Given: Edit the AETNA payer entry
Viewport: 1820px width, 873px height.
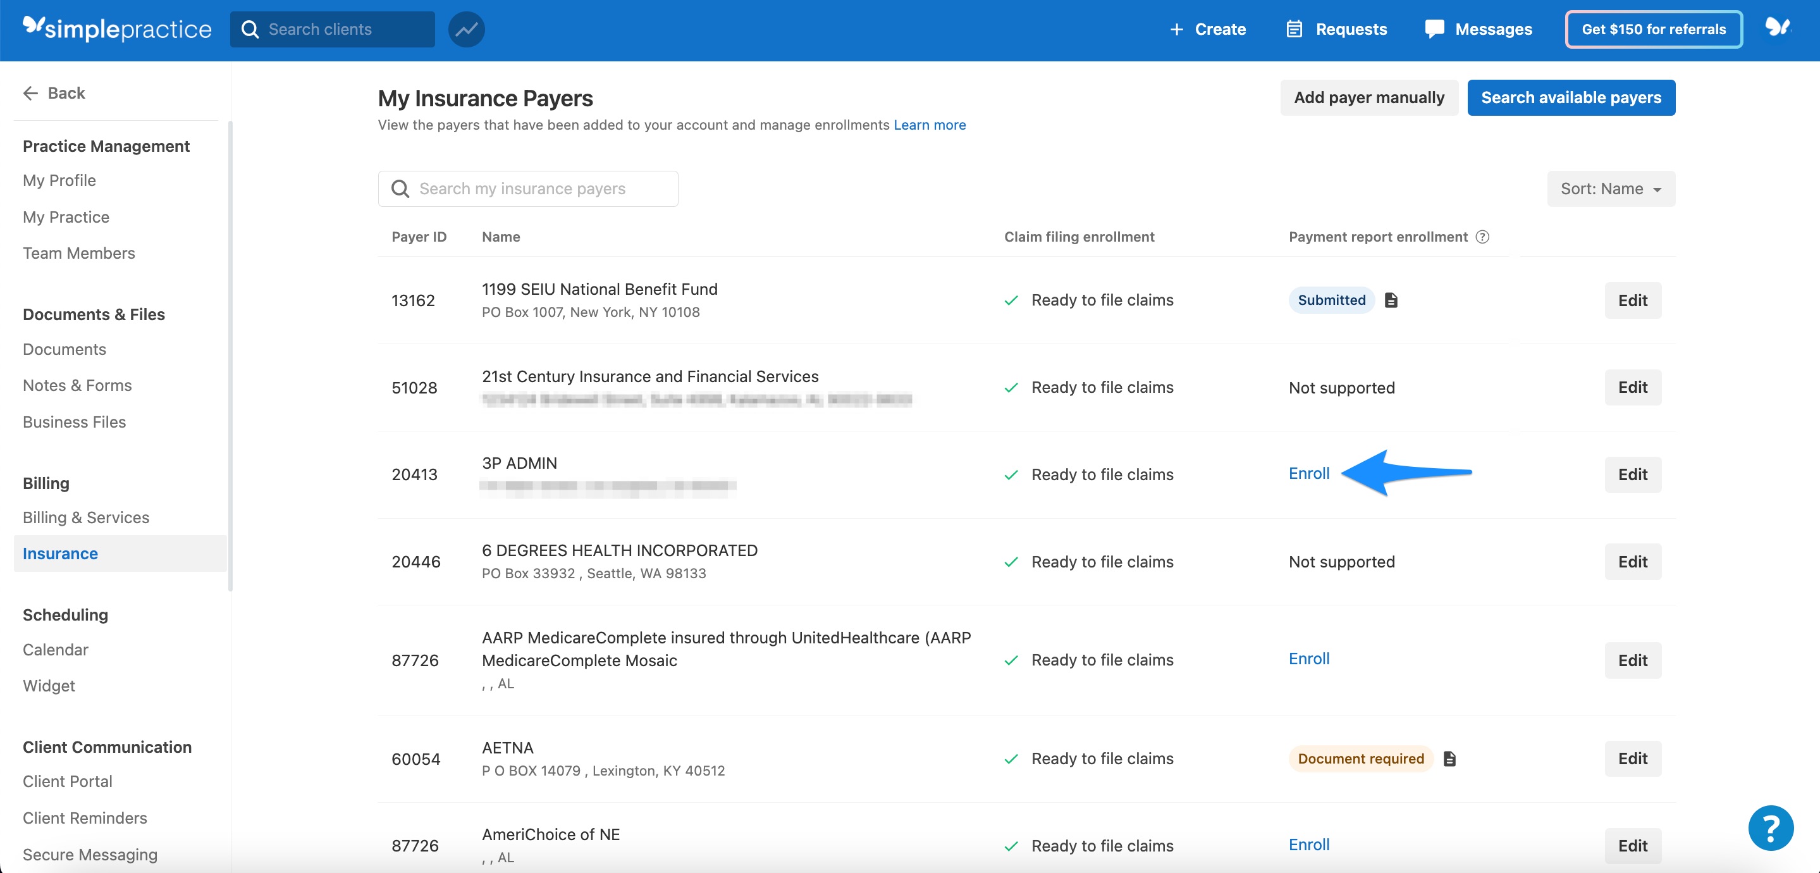Looking at the screenshot, I should coord(1633,758).
